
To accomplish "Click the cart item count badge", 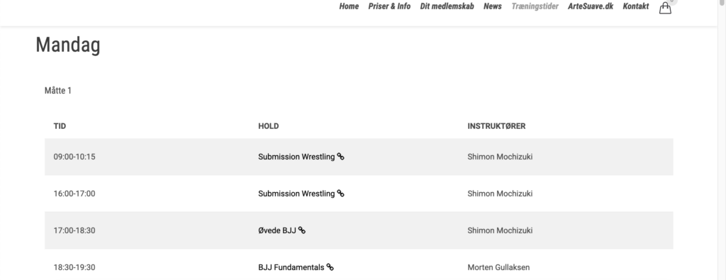I will [672, 1].
